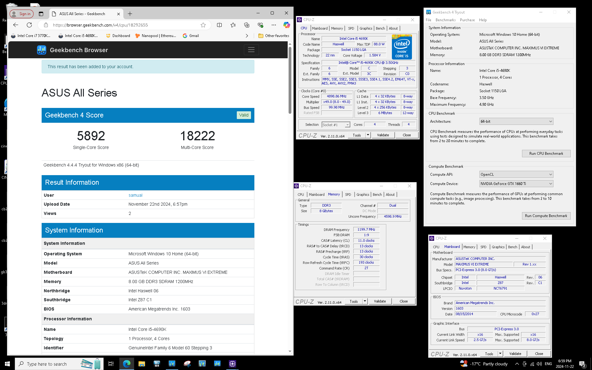The height and width of the screenshot is (370, 592).
Task: Open Intel Core i7 3770K bookmark
Action: [x=31, y=36]
